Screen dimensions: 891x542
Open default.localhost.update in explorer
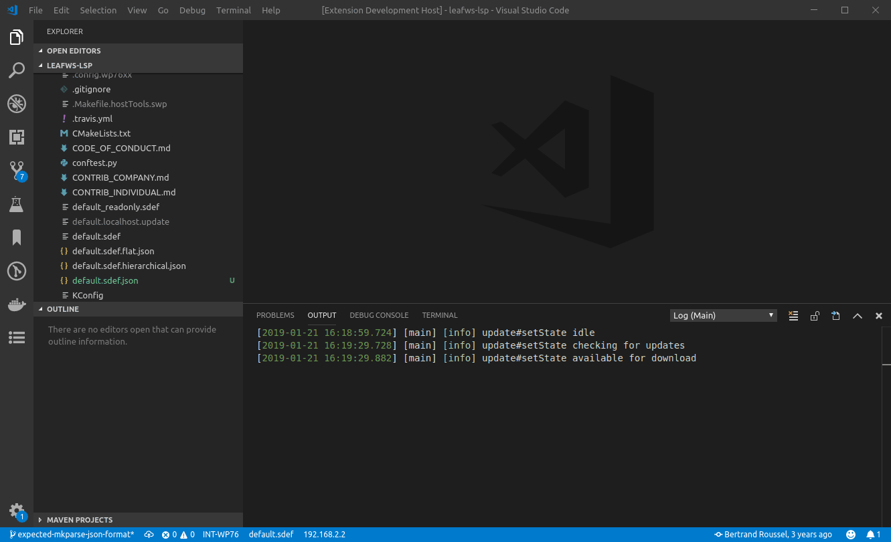[x=138, y=221]
